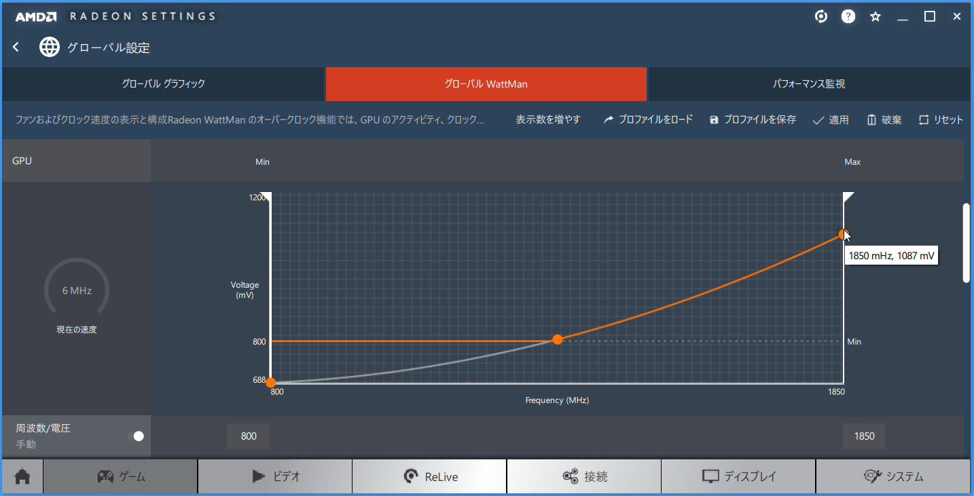
Task: Click the GPU section header
Action: 76,161
